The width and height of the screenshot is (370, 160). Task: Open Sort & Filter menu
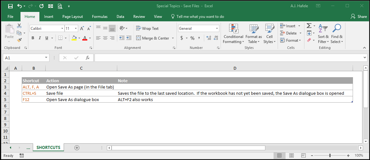(323, 34)
